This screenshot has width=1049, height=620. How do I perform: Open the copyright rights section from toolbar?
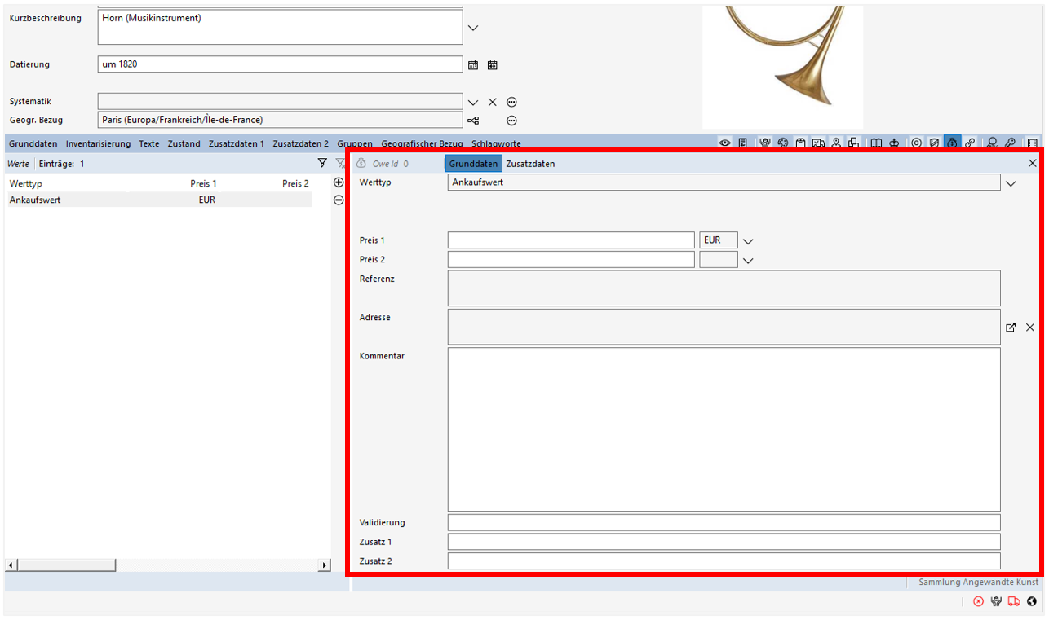[x=918, y=143]
